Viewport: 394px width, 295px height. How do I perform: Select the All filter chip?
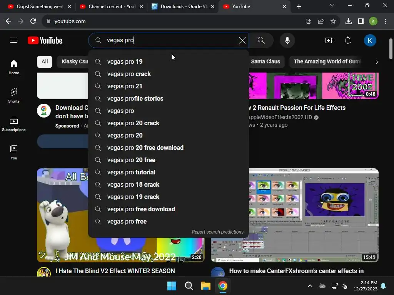45,62
